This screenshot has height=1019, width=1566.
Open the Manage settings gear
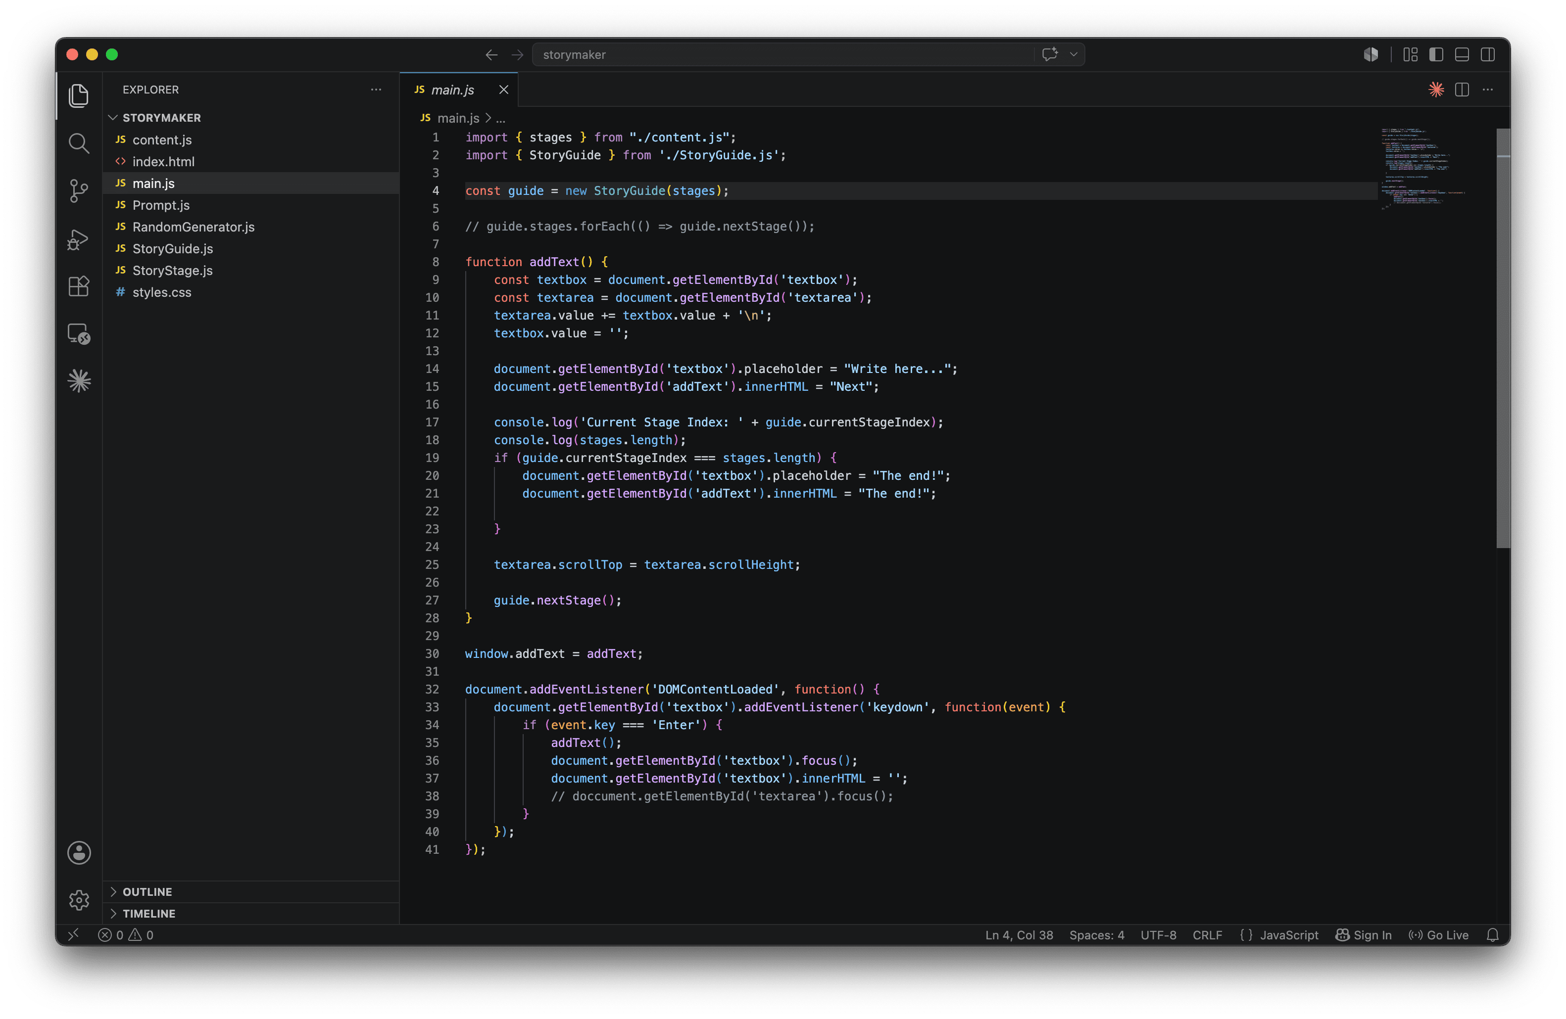pyautogui.click(x=79, y=900)
